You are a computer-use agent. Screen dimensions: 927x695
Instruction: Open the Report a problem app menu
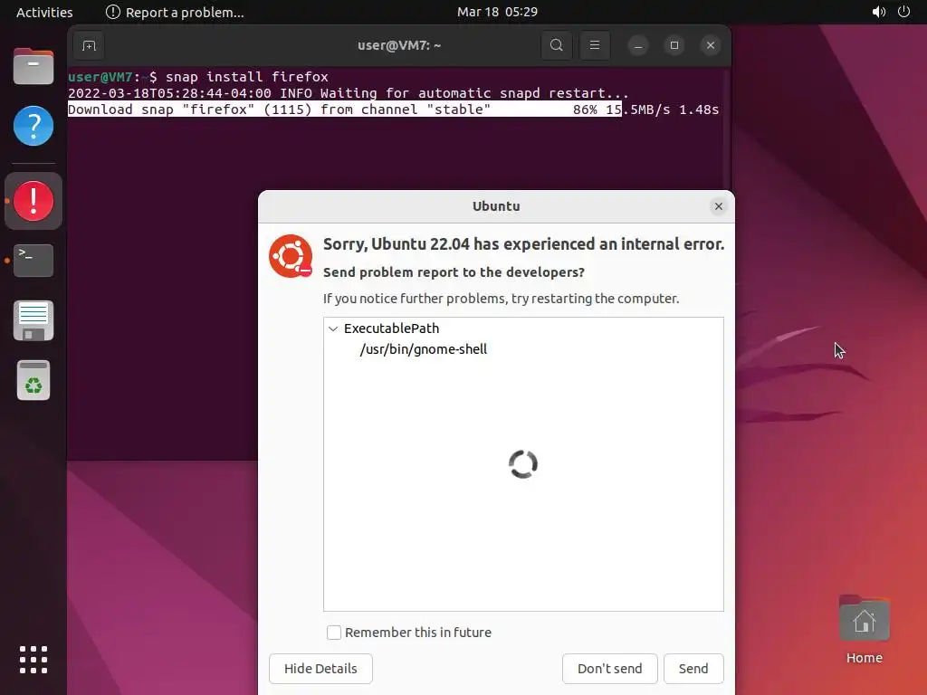coord(175,12)
